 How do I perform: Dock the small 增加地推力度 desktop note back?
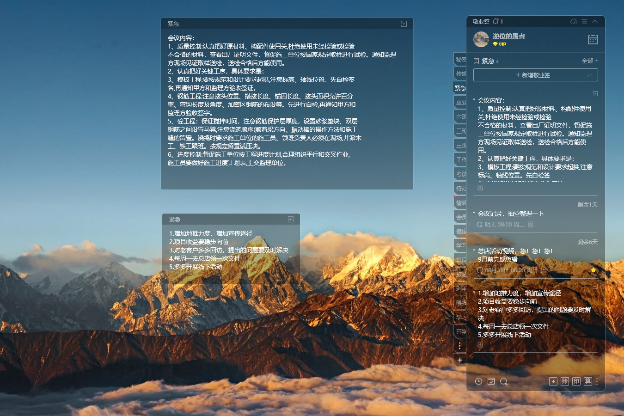click(291, 219)
